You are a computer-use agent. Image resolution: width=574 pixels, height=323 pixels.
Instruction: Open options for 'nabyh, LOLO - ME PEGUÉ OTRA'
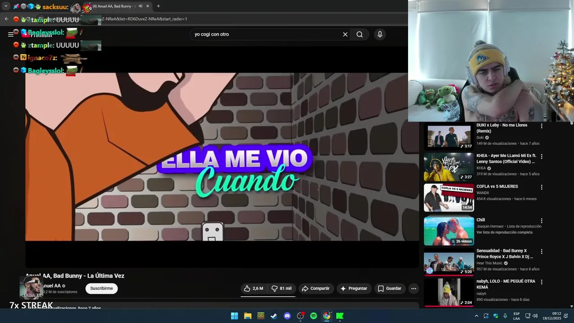coord(541,282)
